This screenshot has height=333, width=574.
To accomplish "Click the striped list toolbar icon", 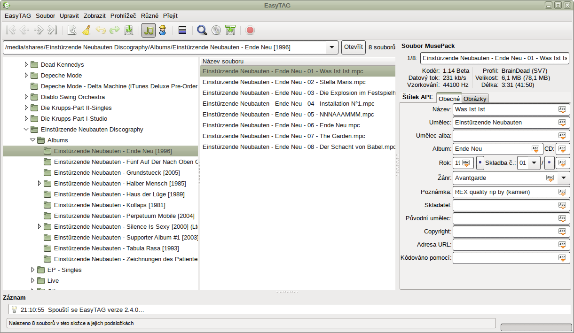I will coord(182,31).
